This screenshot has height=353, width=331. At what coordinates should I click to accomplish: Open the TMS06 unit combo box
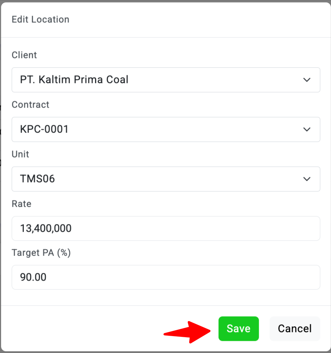coord(166,179)
